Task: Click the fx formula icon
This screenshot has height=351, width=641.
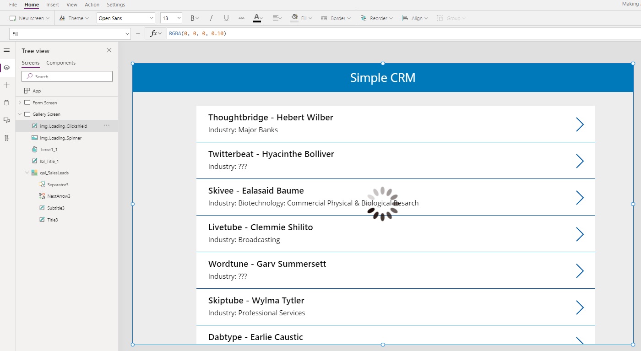Action: (x=155, y=33)
